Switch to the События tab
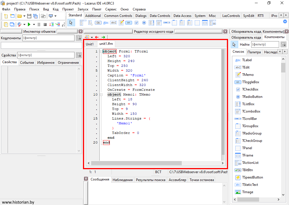This screenshot has width=289, height=205. (27, 63)
